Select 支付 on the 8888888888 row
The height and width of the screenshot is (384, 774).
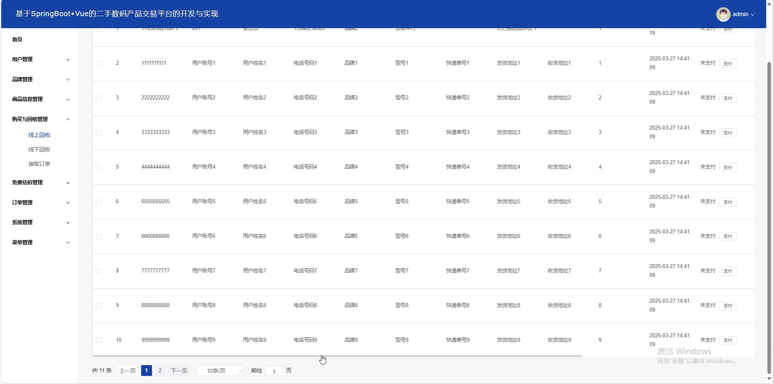(728, 306)
